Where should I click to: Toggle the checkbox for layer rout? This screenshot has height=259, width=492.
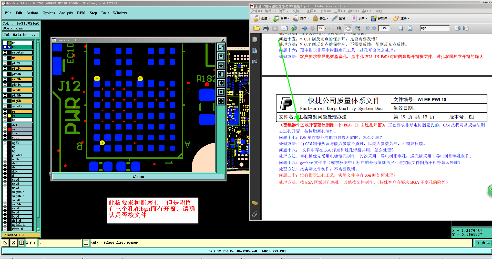coord(5,137)
